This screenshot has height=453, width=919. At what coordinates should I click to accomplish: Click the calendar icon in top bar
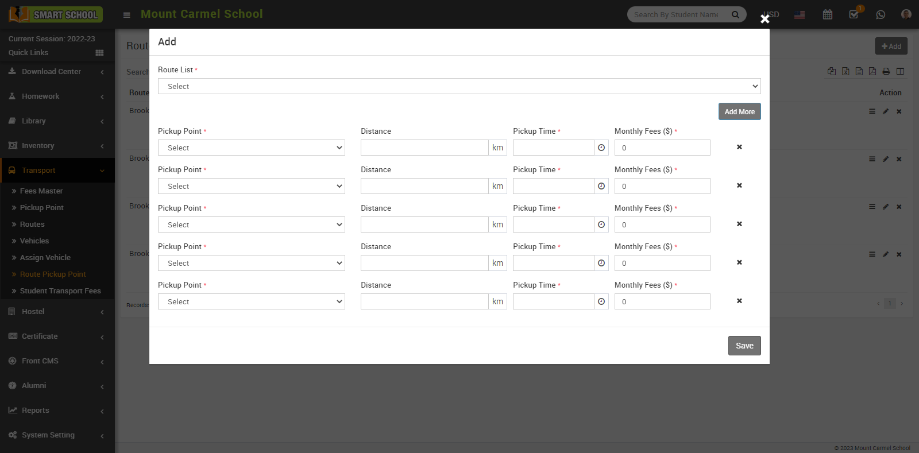click(x=827, y=14)
